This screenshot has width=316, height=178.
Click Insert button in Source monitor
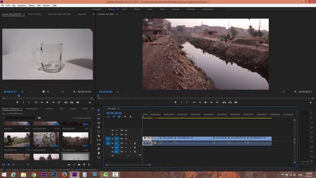[66, 102]
